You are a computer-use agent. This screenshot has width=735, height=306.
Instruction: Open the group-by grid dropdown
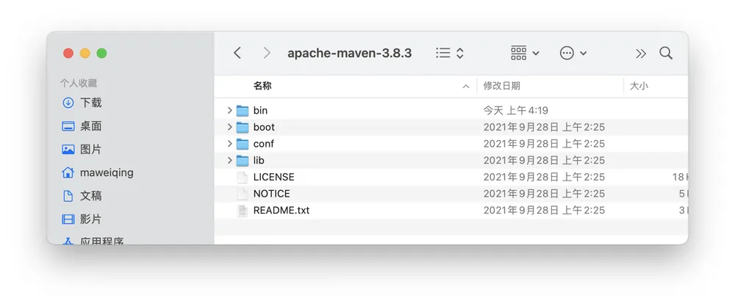click(x=525, y=53)
